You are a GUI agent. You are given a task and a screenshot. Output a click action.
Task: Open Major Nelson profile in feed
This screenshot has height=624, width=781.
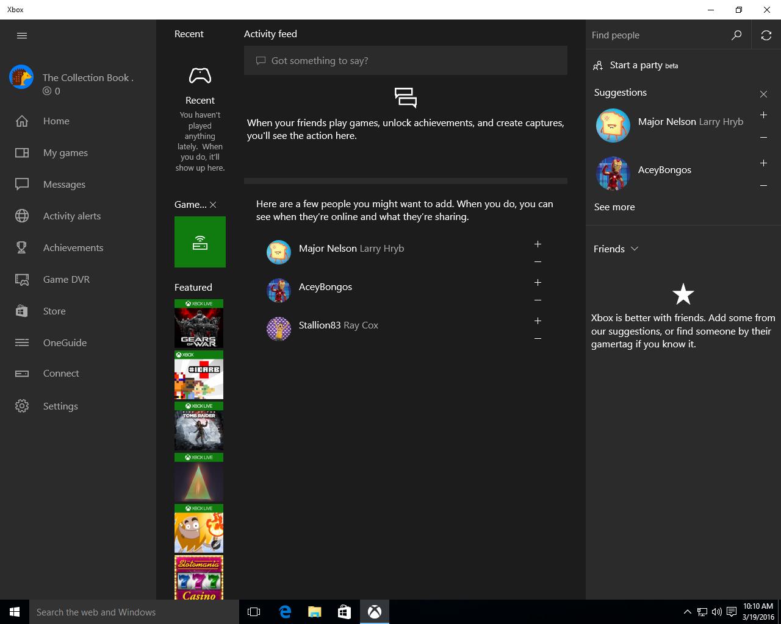click(x=336, y=252)
